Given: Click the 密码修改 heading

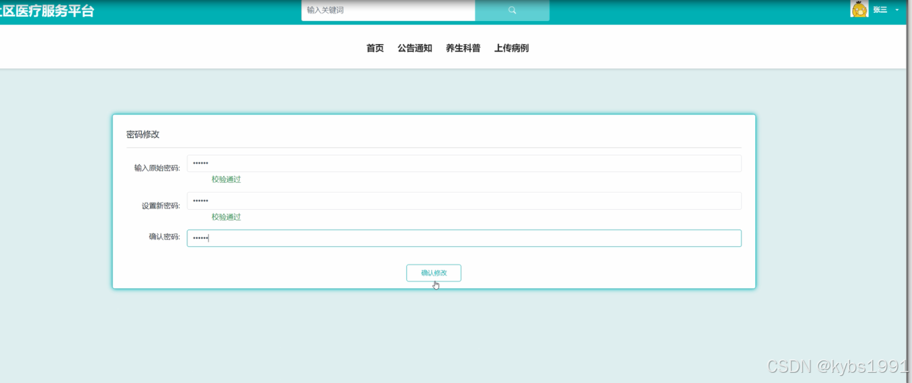Looking at the screenshot, I should coord(143,134).
